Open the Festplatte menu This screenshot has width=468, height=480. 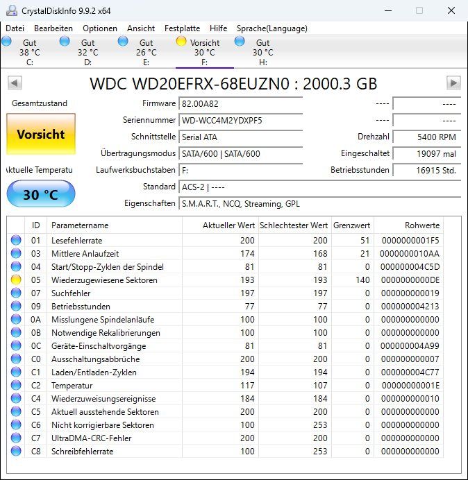pyautogui.click(x=183, y=28)
